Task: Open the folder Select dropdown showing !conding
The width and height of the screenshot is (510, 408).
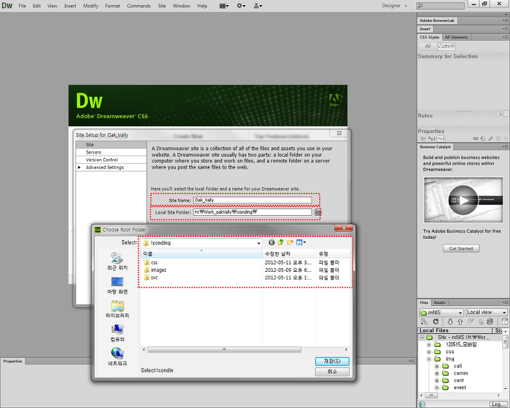Action: click(x=202, y=243)
